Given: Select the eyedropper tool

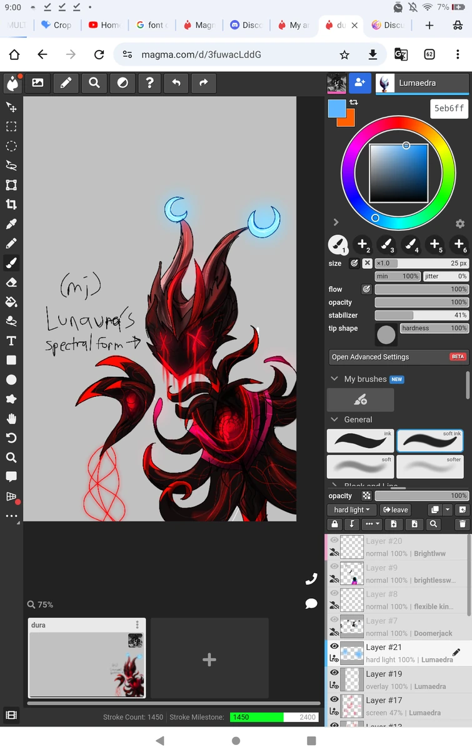Looking at the screenshot, I should [11, 224].
